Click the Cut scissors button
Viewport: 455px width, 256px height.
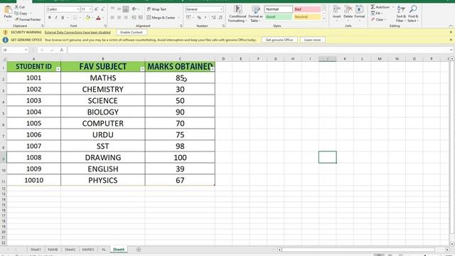point(20,7)
